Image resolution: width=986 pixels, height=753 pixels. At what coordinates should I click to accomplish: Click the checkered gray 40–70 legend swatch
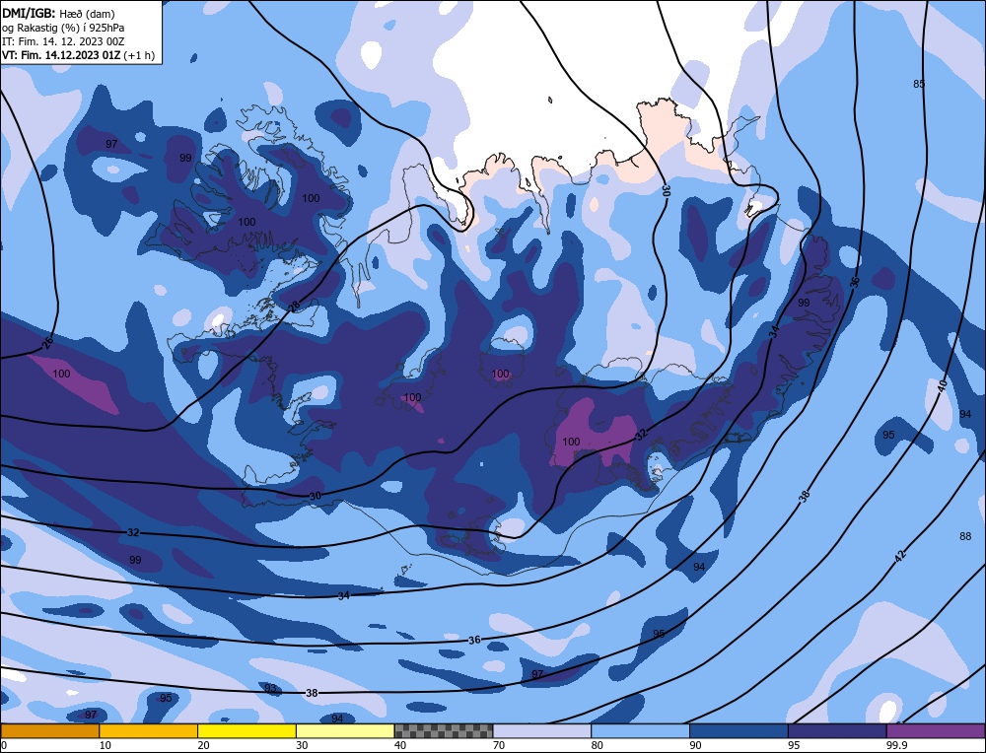[x=444, y=731]
